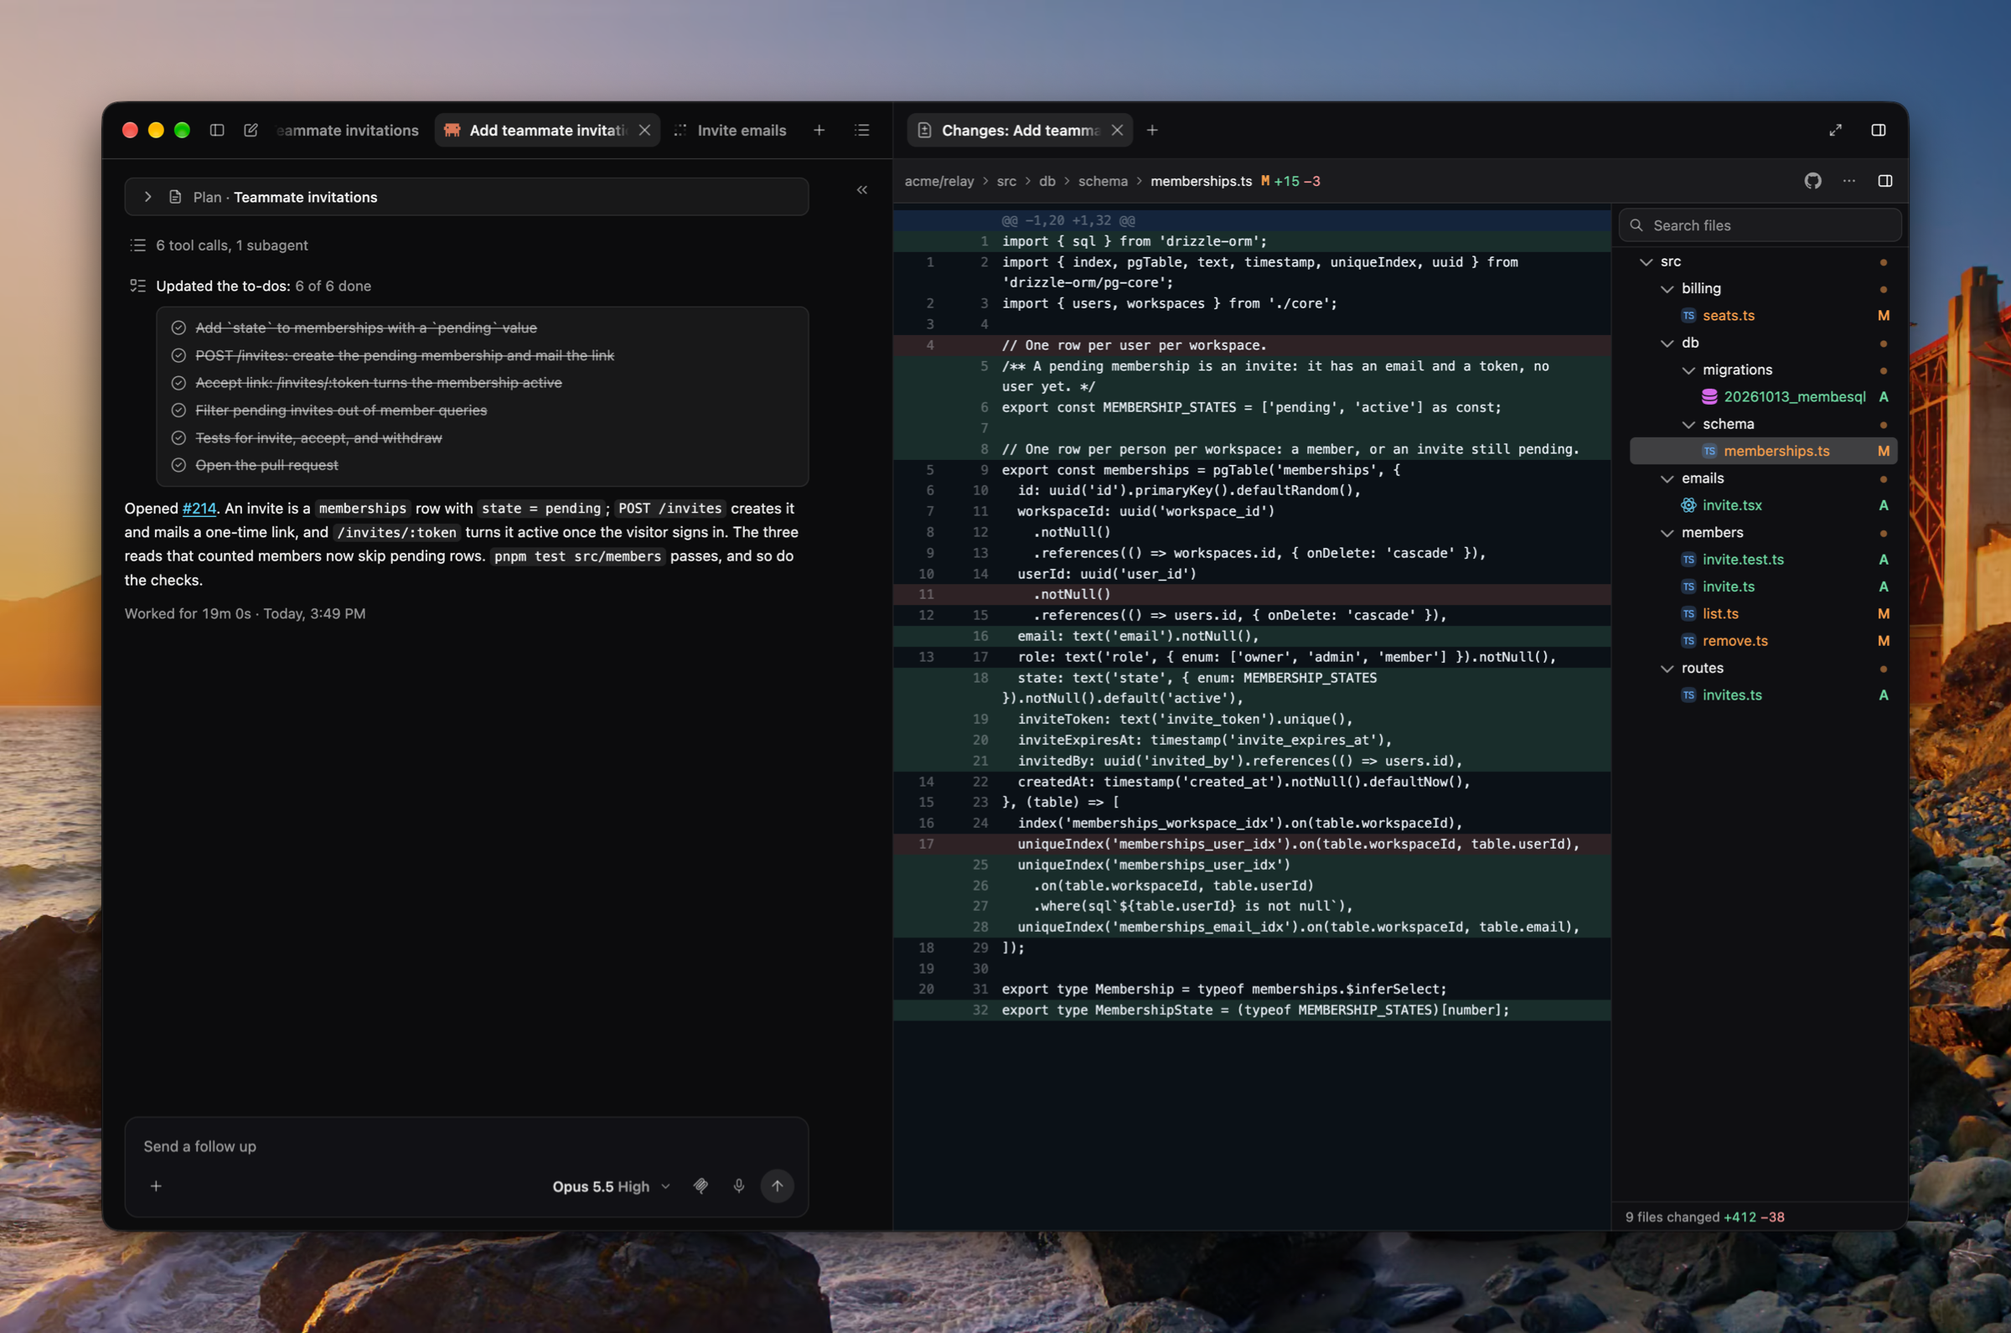Collapse the 'routes' folder
The width and height of the screenshot is (2011, 1333).
[x=1667, y=669]
